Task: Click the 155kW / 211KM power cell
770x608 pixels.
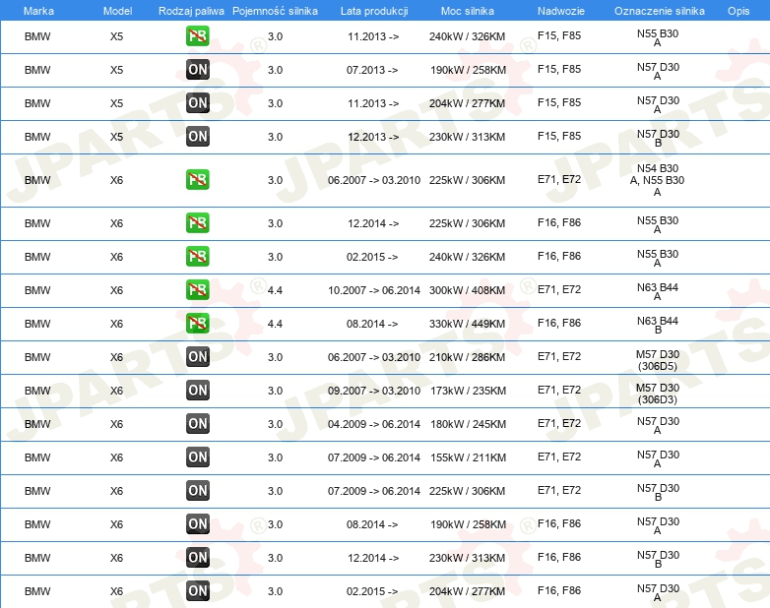Action: (x=468, y=457)
